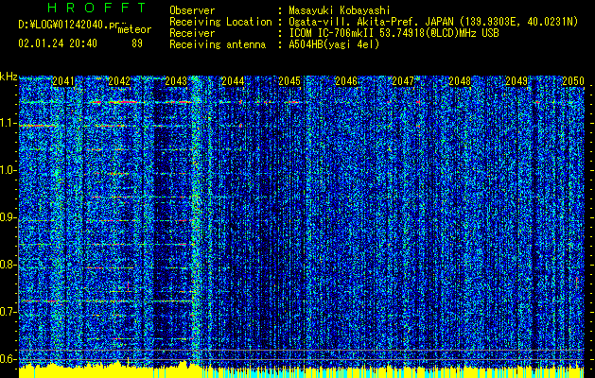
Task: Click the 2046 time marker
Action: point(346,81)
